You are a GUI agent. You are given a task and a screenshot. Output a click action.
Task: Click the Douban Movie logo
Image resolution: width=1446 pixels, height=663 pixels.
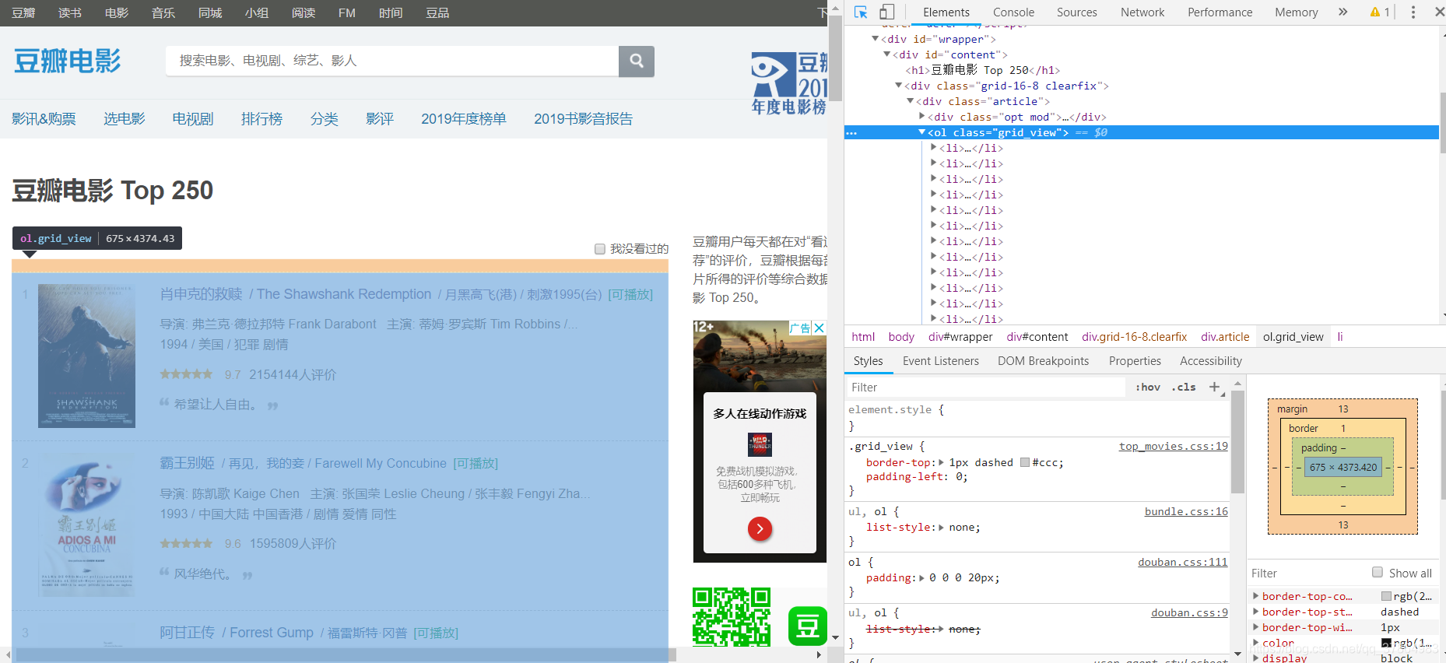tap(68, 61)
